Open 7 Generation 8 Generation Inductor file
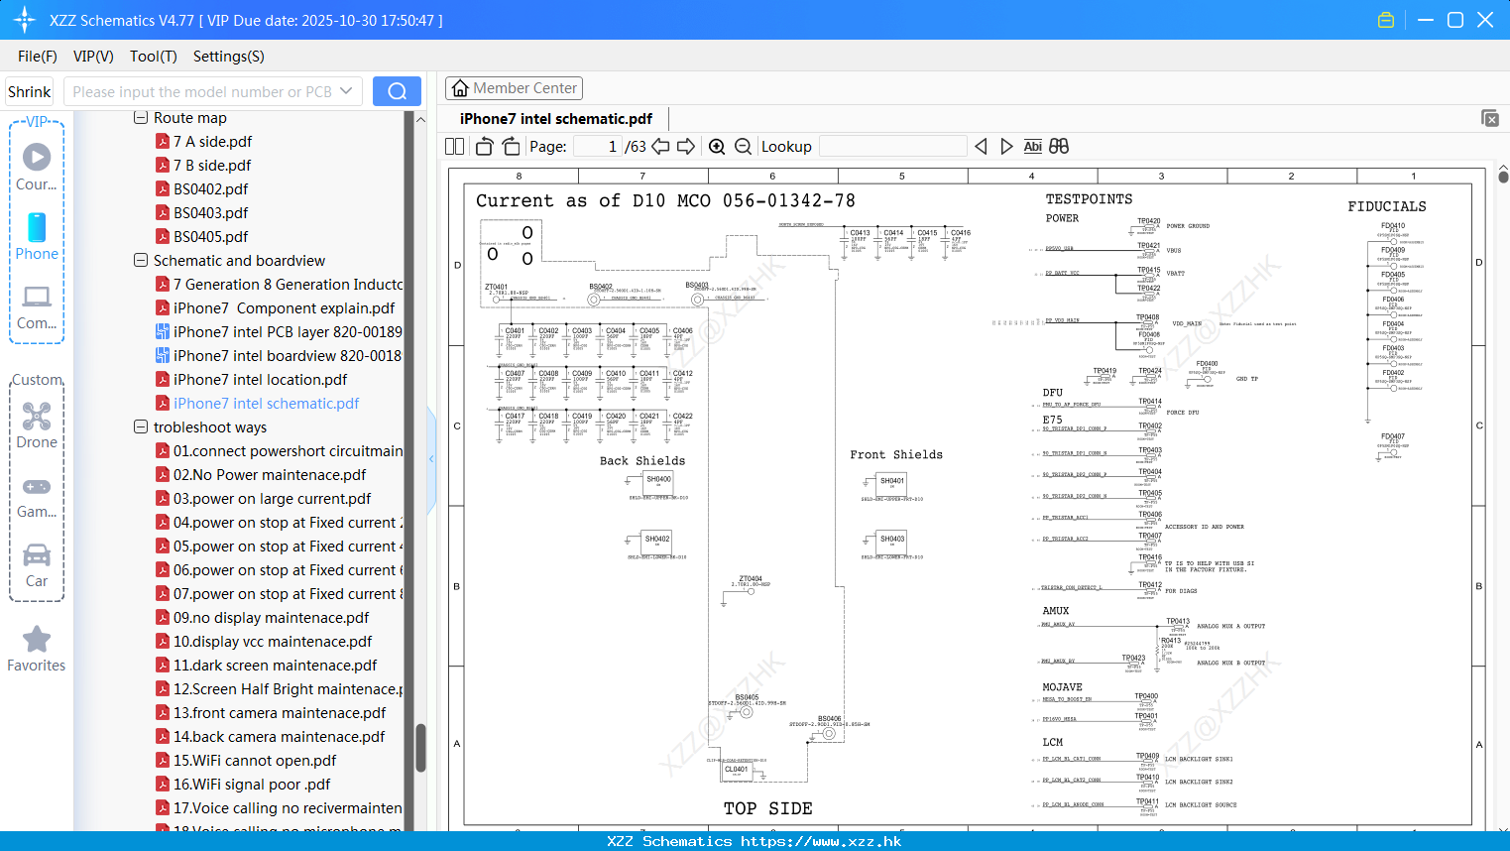 click(x=279, y=285)
